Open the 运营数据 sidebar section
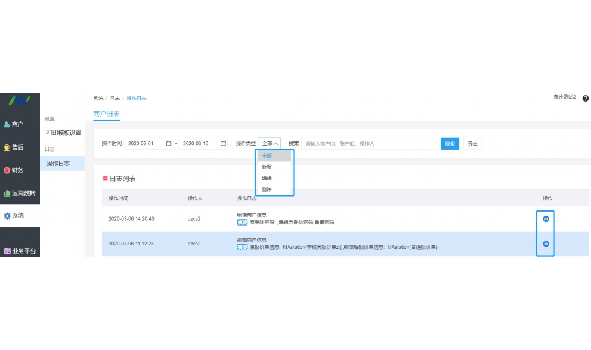 [19, 193]
